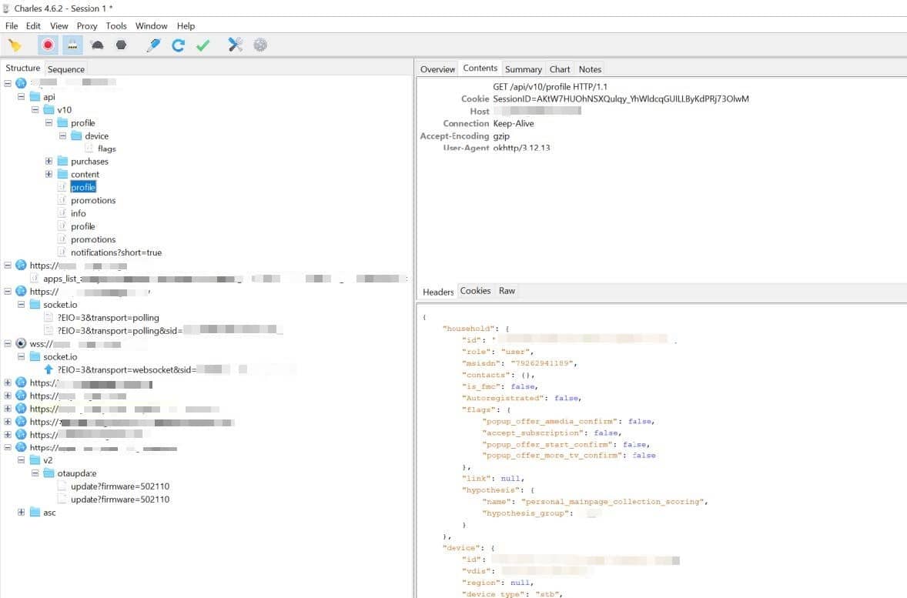This screenshot has width=907, height=598.
Task: Click GET /api/v10/profile request line
Action: point(550,87)
